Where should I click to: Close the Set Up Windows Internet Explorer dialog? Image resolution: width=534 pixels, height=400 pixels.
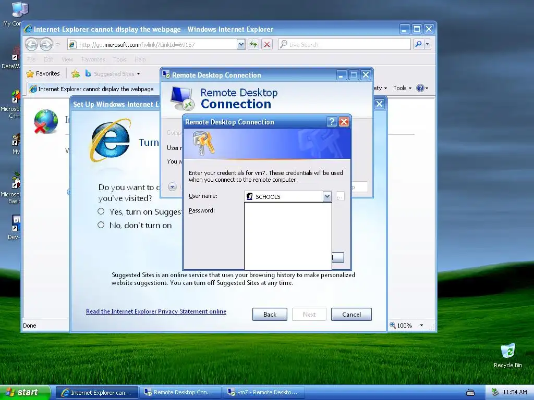380,104
